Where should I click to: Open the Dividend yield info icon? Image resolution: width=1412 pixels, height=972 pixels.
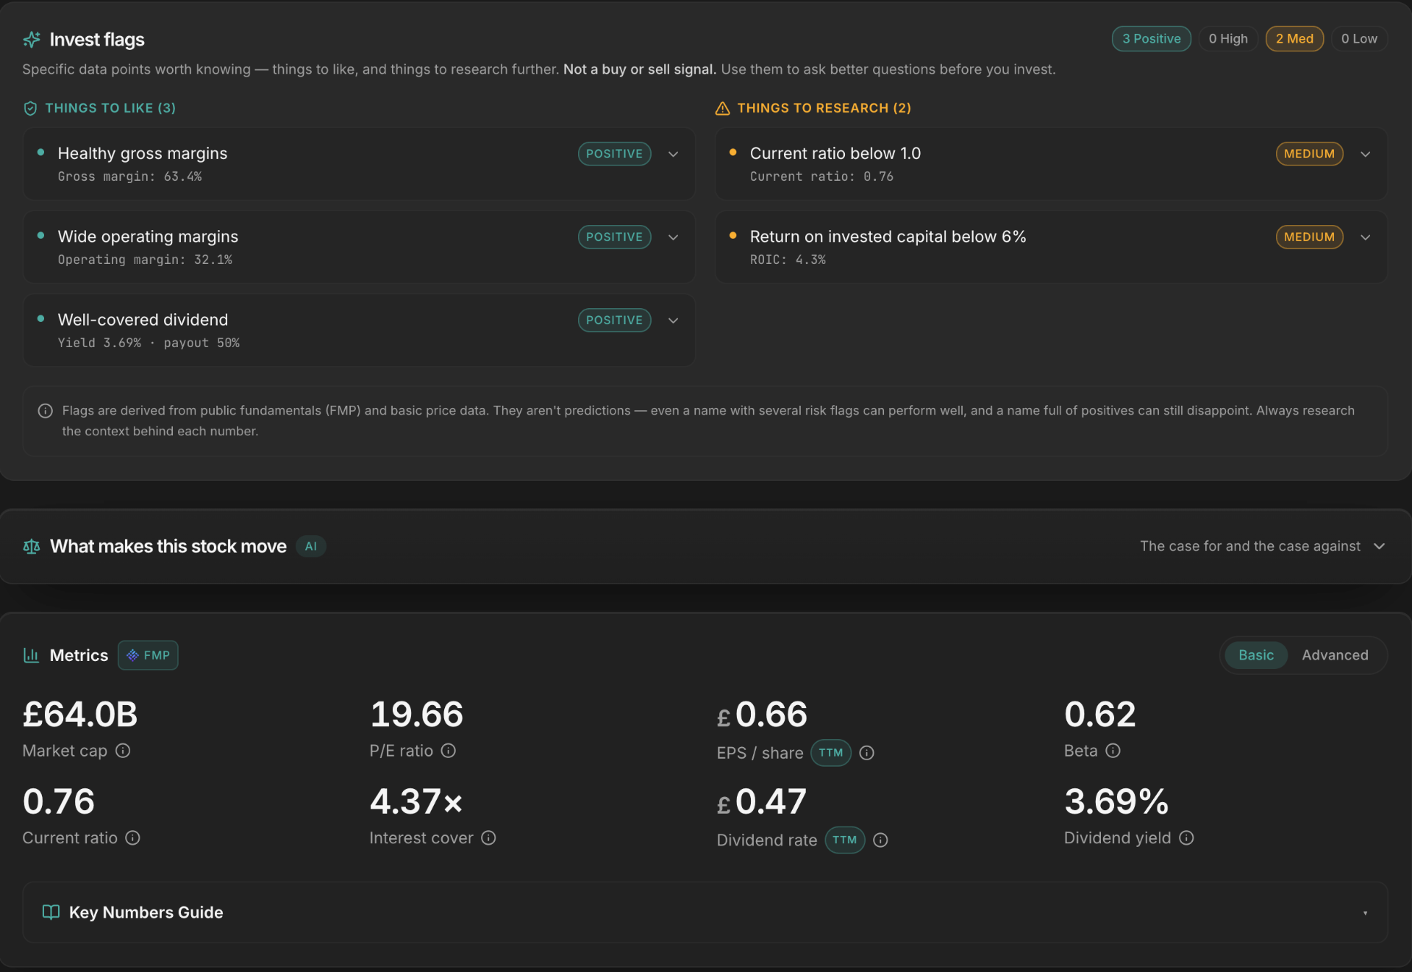pyautogui.click(x=1186, y=838)
